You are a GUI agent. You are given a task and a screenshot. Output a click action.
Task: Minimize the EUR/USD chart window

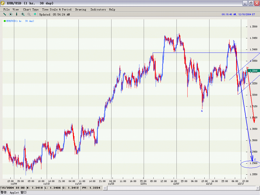tap(245, 3)
